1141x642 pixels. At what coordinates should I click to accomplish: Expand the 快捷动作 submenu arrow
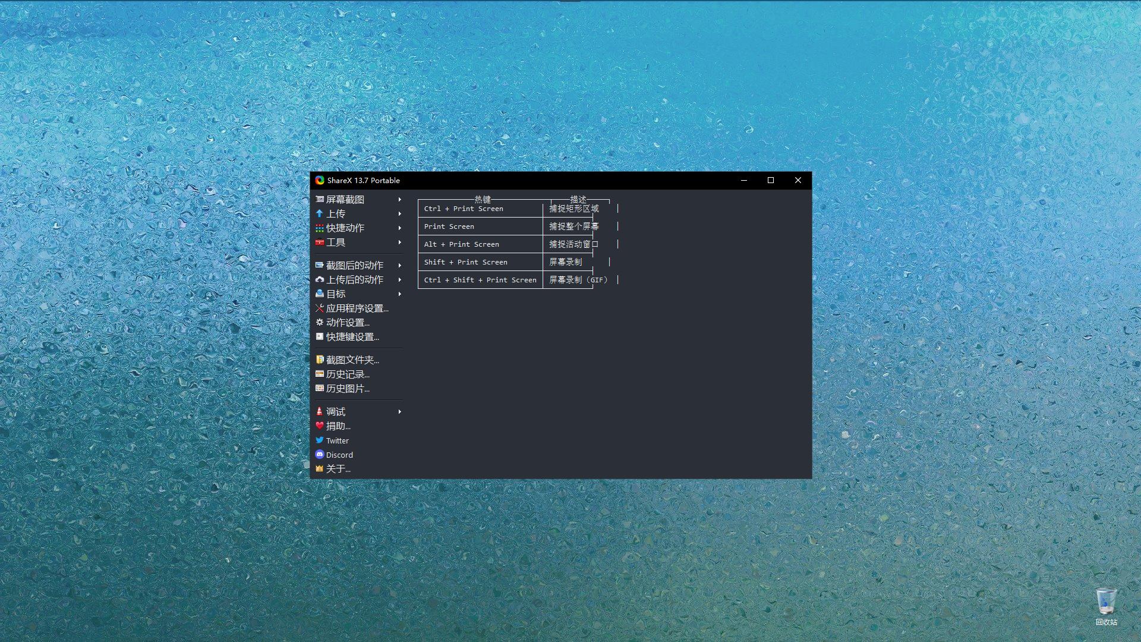pyautogui.click(x=400, y=228)
